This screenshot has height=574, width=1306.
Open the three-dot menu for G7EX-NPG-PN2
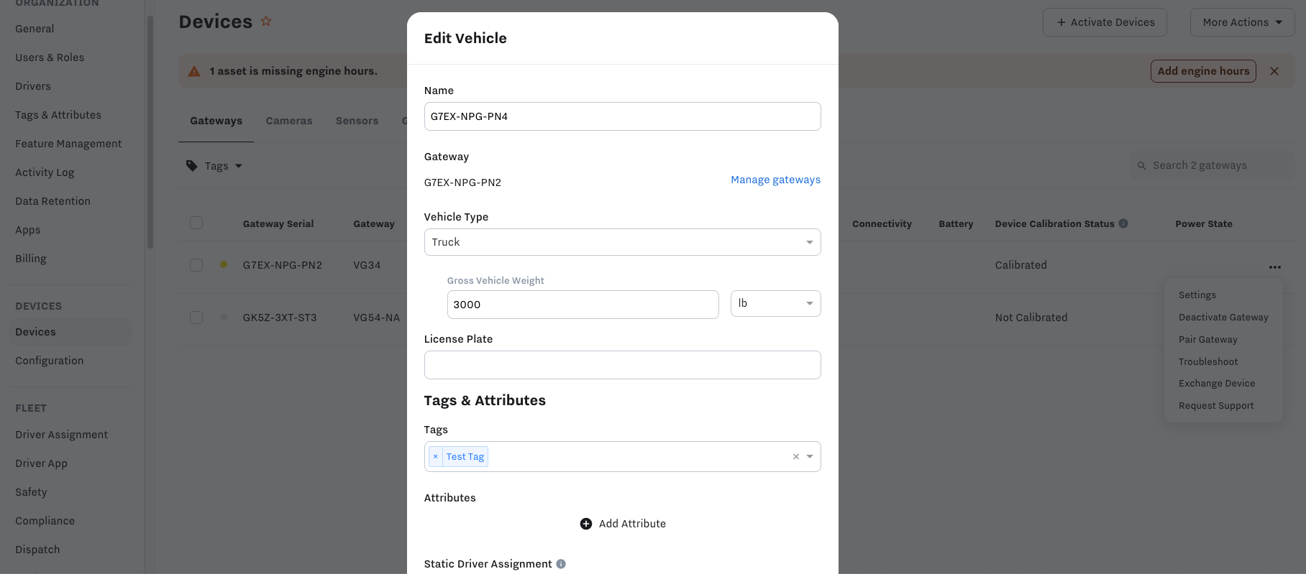tap(1275, 267)
